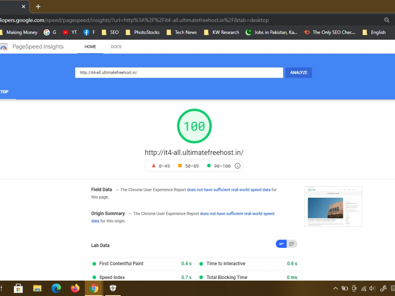Close the current browser tab
The width and height of the screenshot is (395, 296).
(23, 7)
